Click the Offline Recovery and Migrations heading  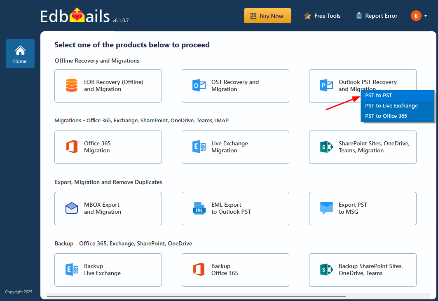pos(97,61)
